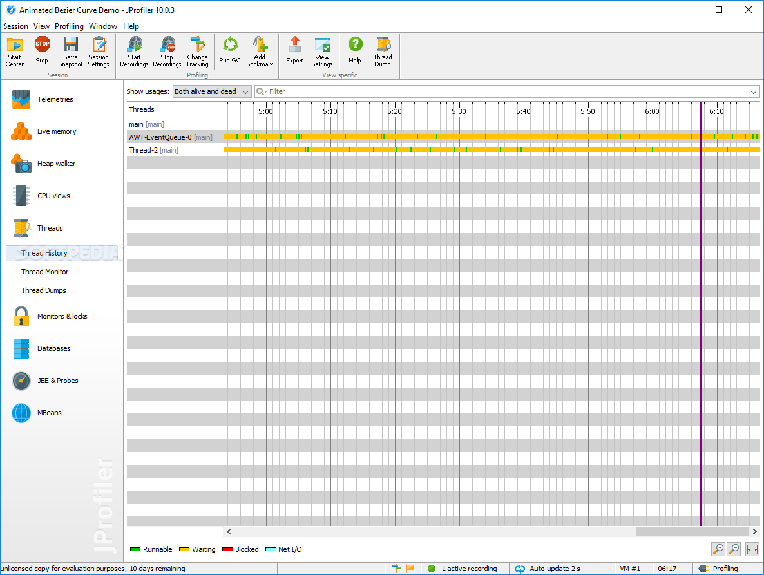The image size is (764, 575).
Task: Click the horizontal timeline scrollbar thumb
Action: [692, 532]
